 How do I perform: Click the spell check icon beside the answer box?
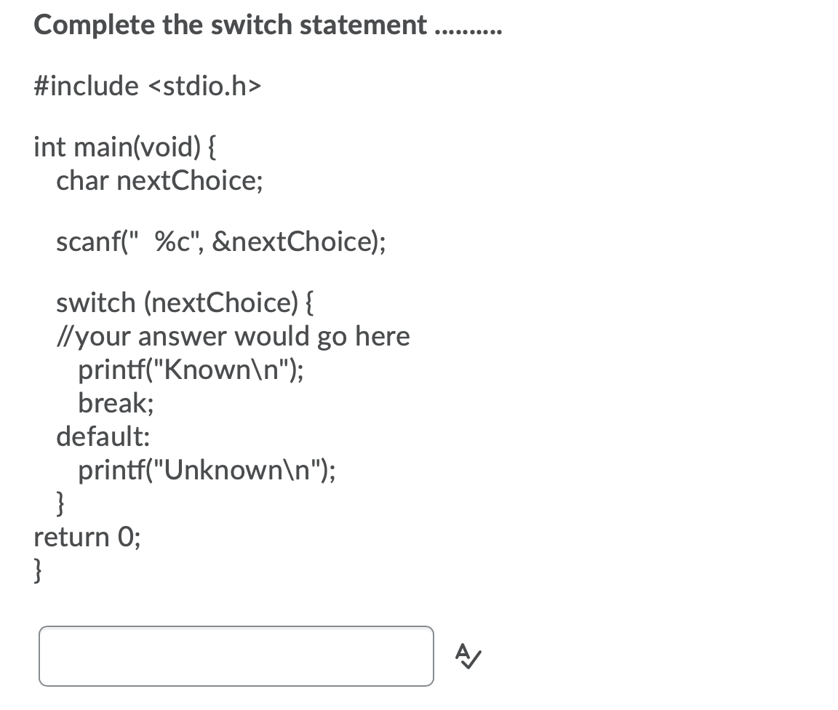[466, 656]
